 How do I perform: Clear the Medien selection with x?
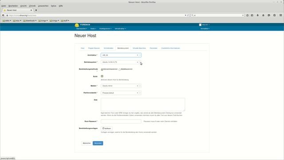[x=137, y=86]
